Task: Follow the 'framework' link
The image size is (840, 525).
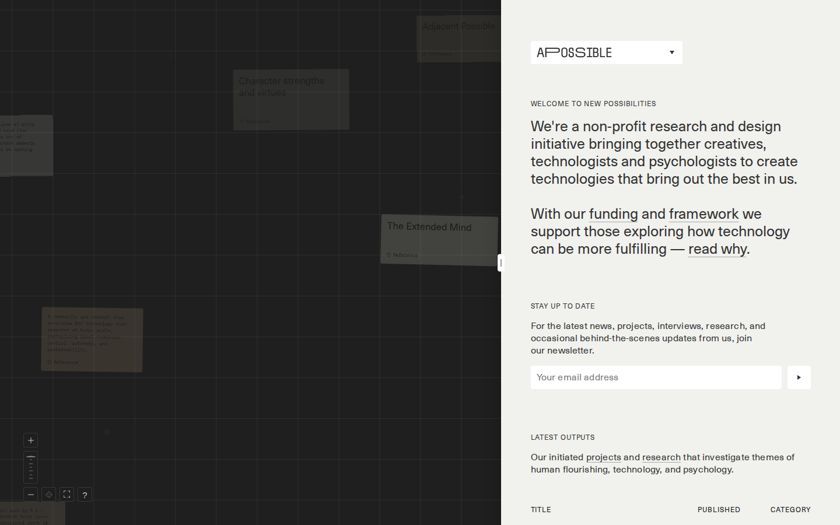Action: [x=703, y=214]
